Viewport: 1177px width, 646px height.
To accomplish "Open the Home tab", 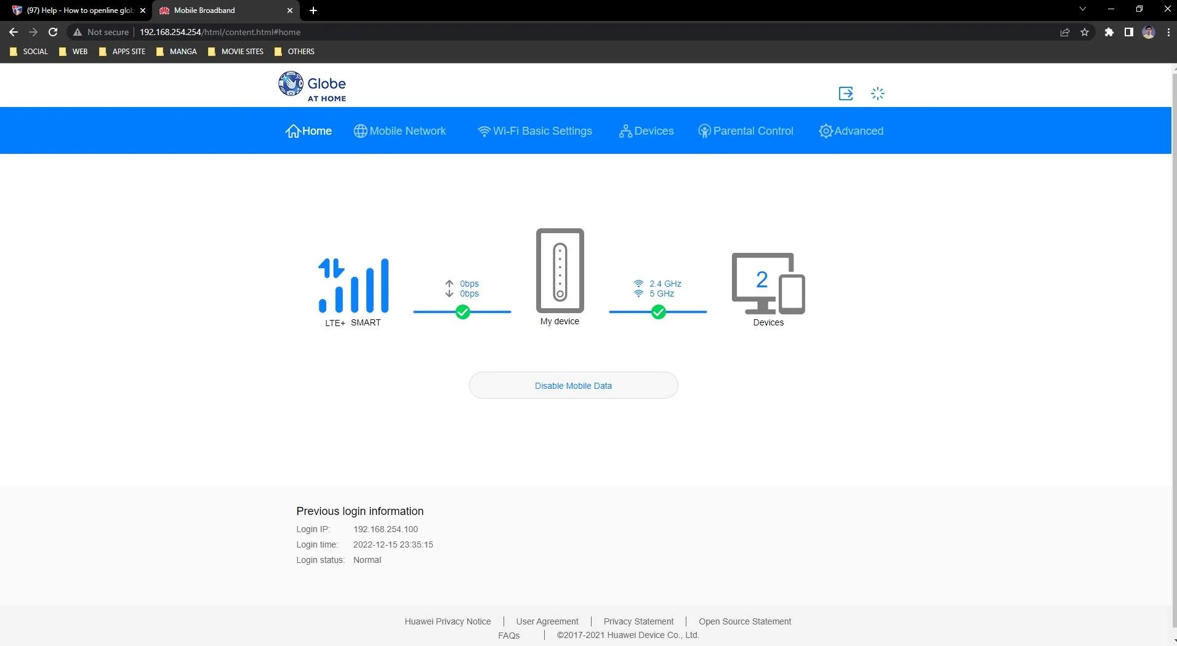I will [x=308, y=131].
